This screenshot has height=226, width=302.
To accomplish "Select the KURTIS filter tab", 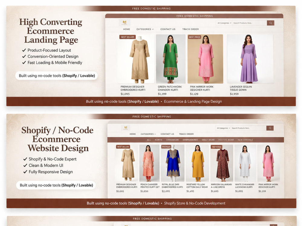I will 159,140.
